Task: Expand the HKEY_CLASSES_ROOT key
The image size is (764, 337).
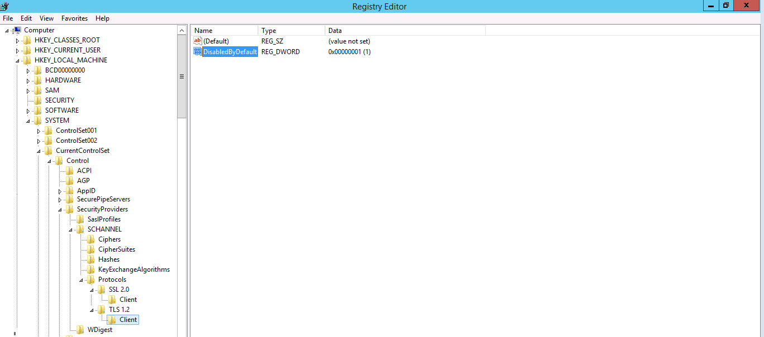Action: [17, 41]
